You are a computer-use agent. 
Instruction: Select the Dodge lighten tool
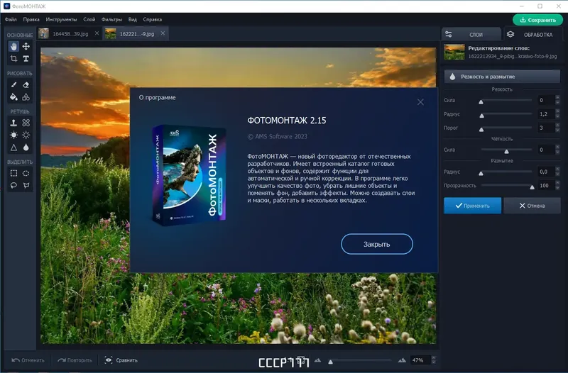pyautogui.click(x=13, y=135)
